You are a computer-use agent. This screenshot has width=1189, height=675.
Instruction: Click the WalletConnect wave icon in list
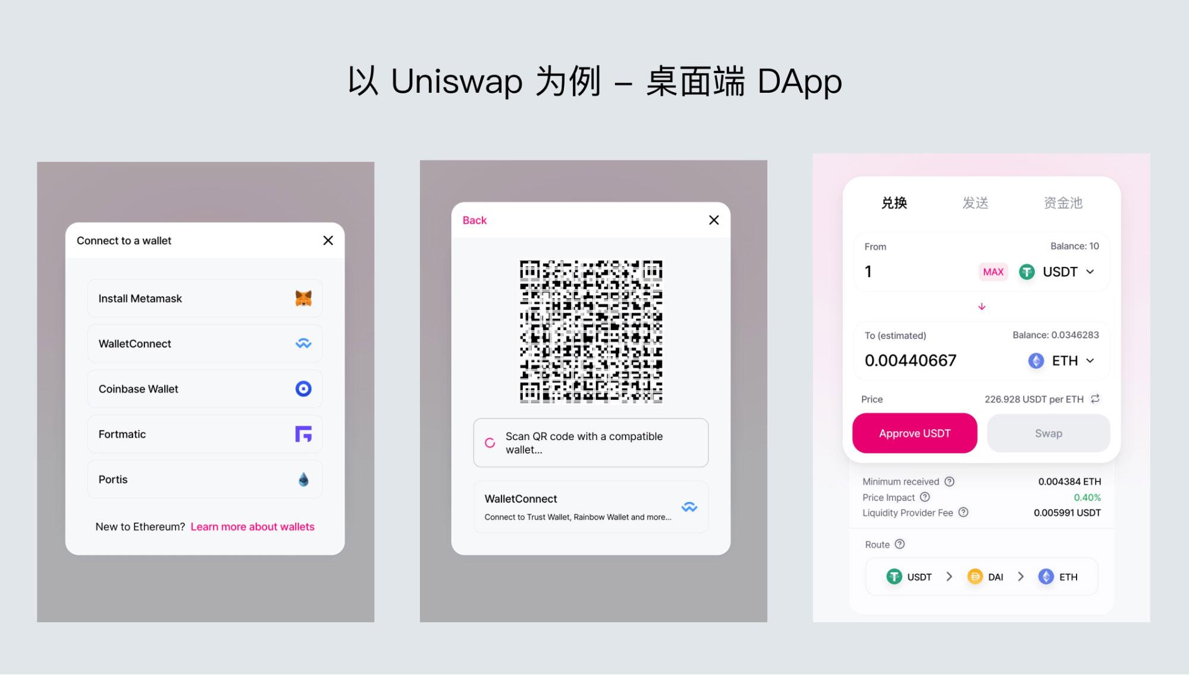[304, 343]
